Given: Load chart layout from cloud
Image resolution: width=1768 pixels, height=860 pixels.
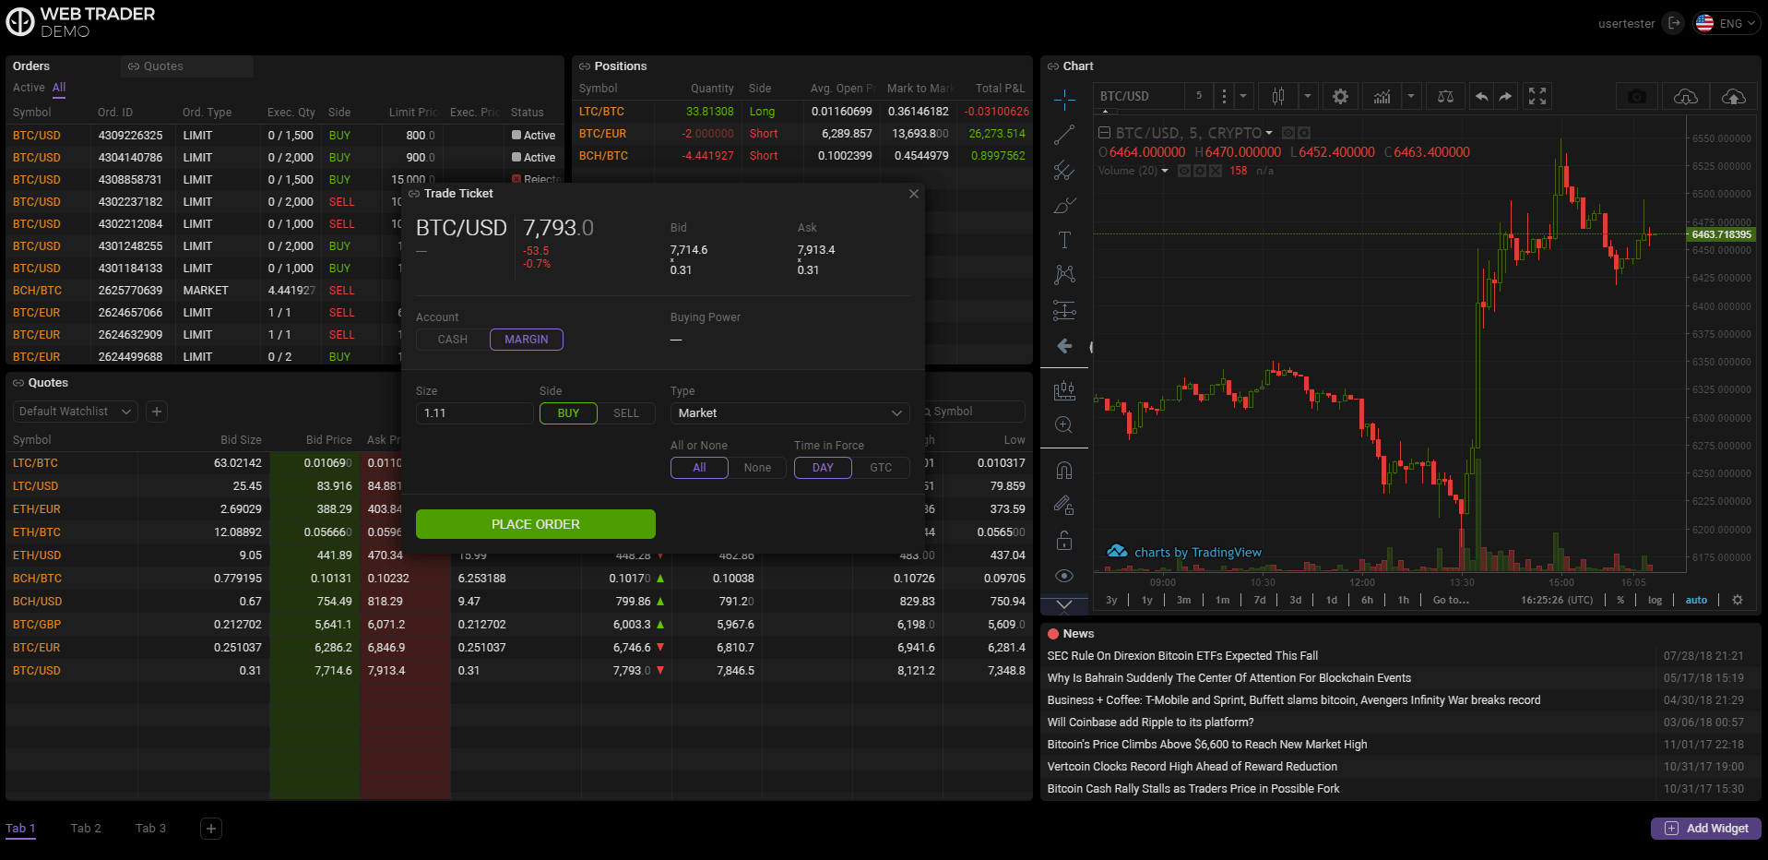Looking at the screenshot, I should pos(1685,96).
